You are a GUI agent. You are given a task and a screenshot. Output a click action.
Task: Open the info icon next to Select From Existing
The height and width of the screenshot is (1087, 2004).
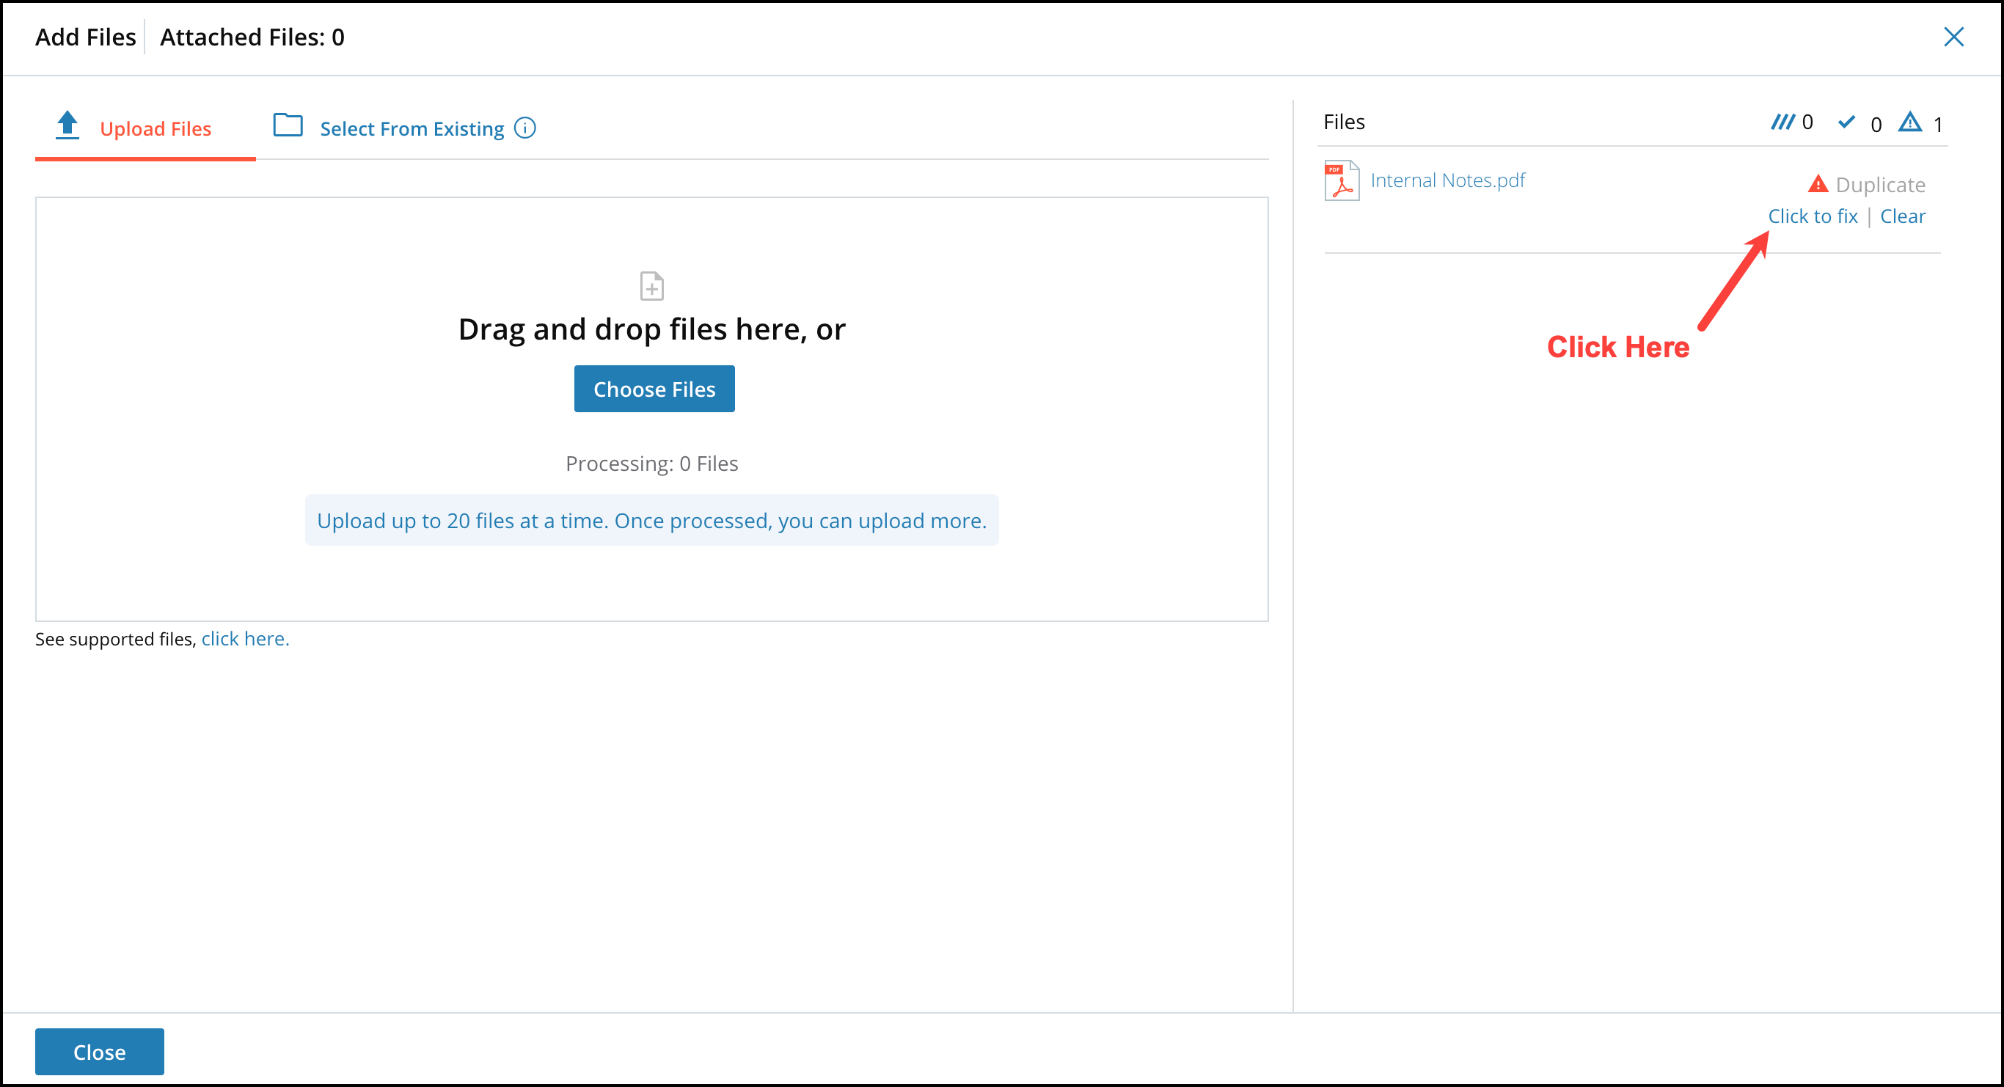click(525, 128)
